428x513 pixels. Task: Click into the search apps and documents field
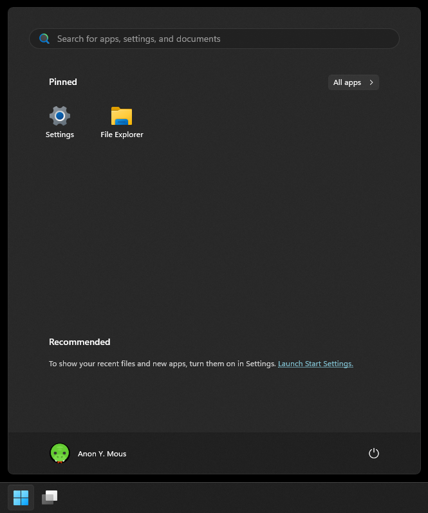pos(214,39)
